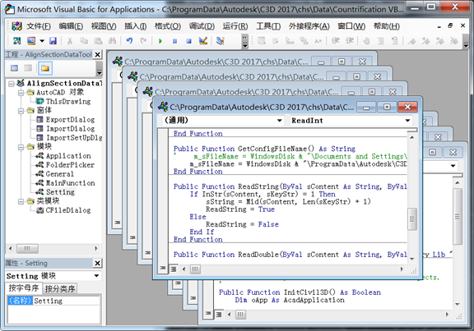Screen dimensions: 474x331
Task: Stop execution with the Reset square icon
Action: click(189, 41)
